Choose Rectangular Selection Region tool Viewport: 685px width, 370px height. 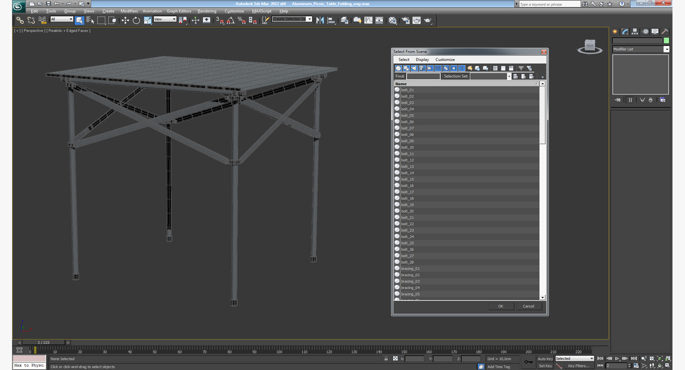101,20
